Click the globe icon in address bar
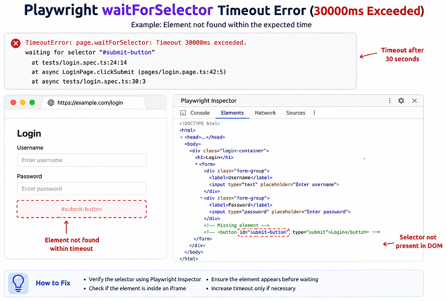 point(51,103)
